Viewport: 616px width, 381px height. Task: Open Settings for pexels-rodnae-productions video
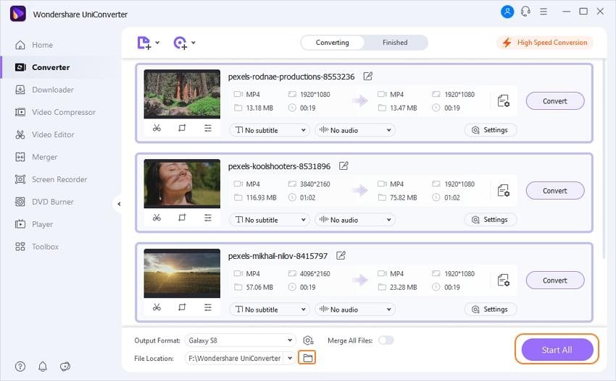pos(491,130)
